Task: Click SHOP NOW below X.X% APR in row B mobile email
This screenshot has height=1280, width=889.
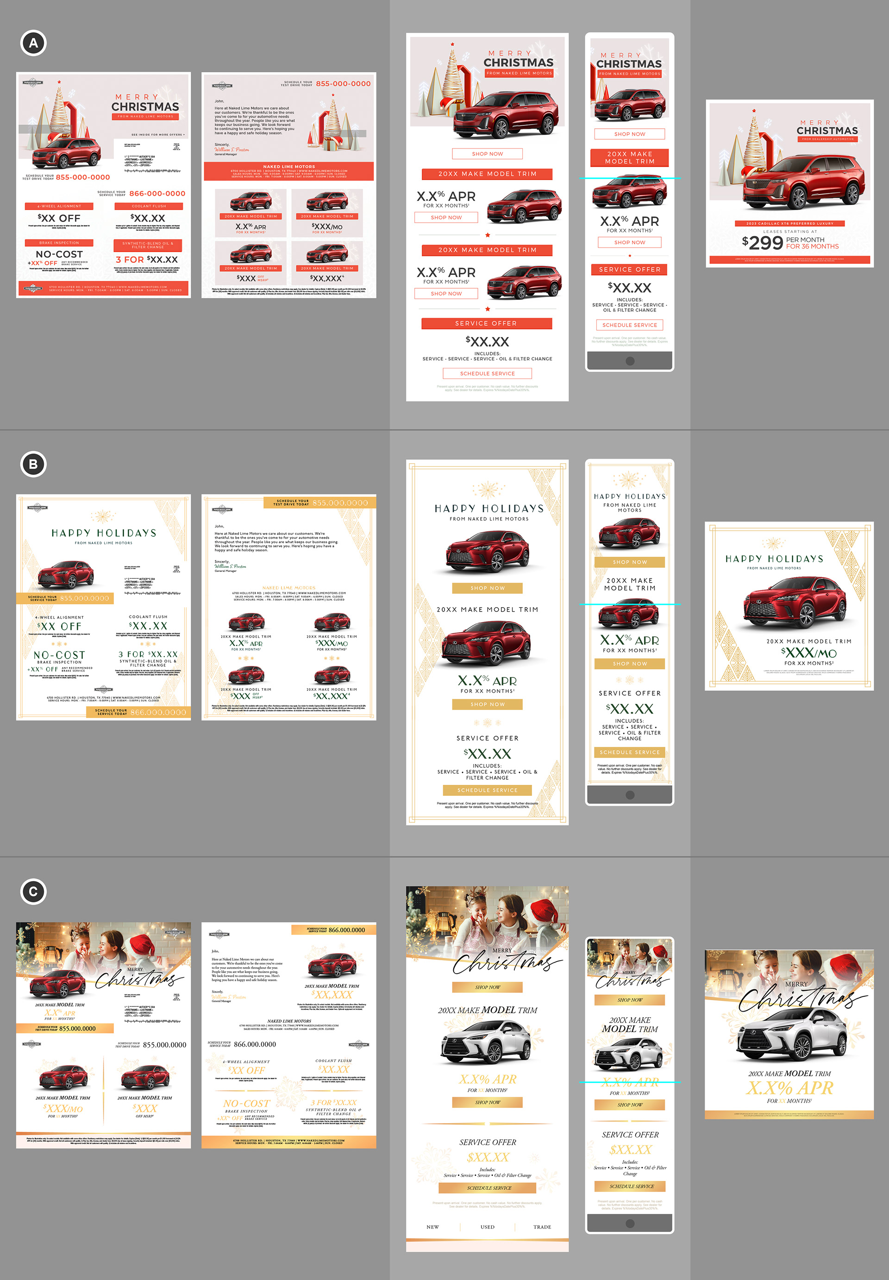Action: point(630,664)
